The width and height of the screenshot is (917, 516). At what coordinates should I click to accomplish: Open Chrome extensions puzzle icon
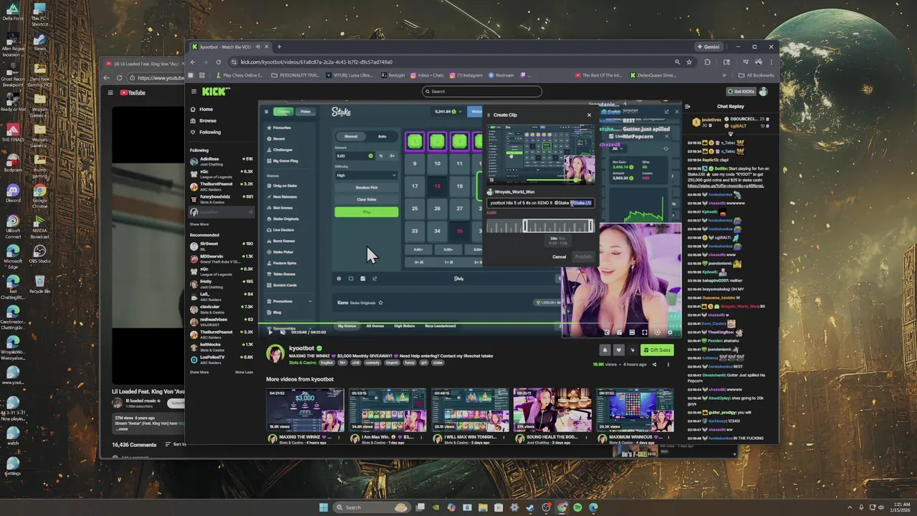pyautogui.click(x=707, y=62)
